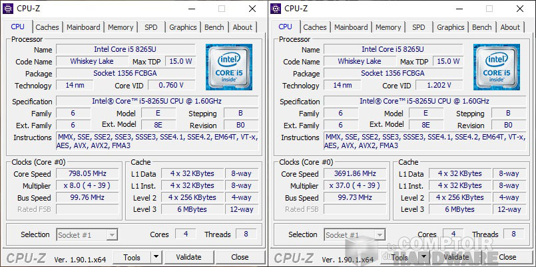Screen dimensions: 536x267
Task: Open the Caches tab in the left window
Action: tap(47, 27)
